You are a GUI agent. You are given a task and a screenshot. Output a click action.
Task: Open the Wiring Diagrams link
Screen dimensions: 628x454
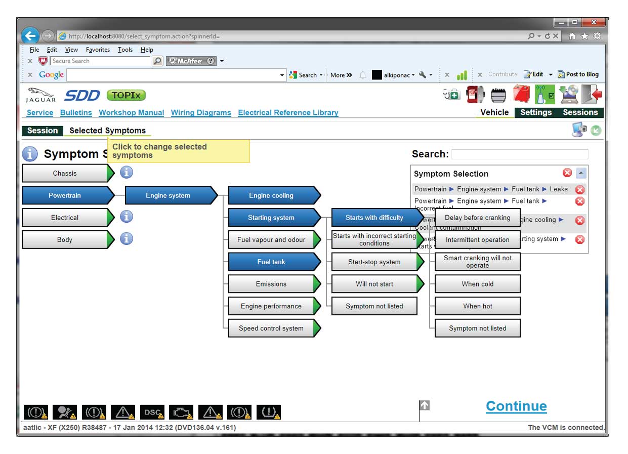200,112
